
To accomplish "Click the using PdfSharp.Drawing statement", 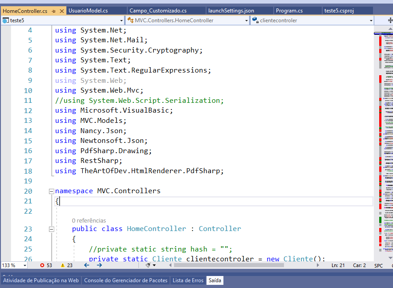I will pos(103,151).
